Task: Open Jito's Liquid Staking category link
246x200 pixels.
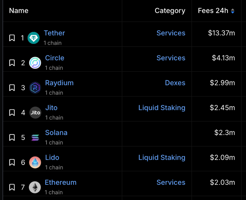Action: pyautogui.click(x=162, y=108)
